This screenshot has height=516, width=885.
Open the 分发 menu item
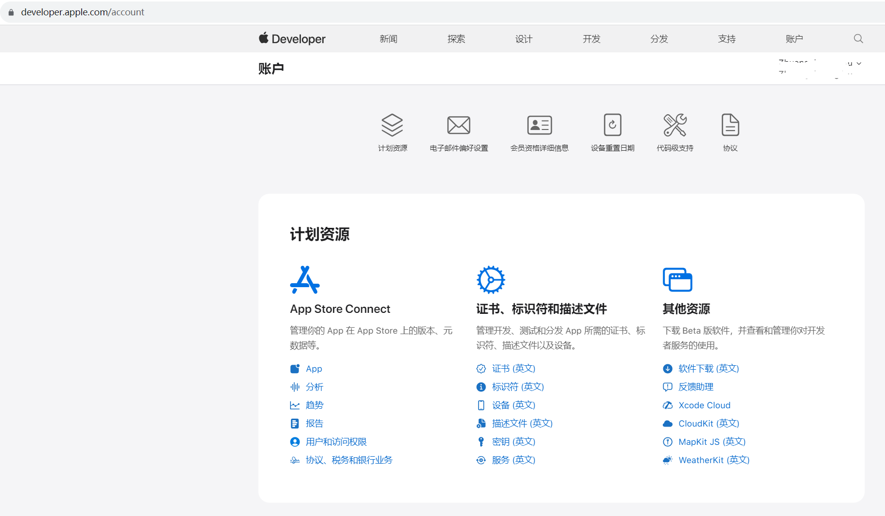[x=659, y=39]
